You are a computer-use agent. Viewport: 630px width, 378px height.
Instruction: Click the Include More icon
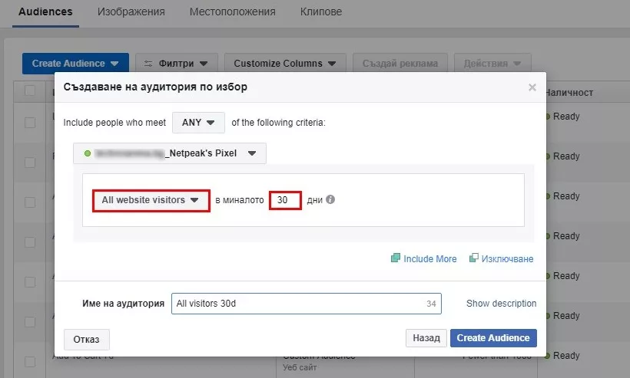point(396,258)
